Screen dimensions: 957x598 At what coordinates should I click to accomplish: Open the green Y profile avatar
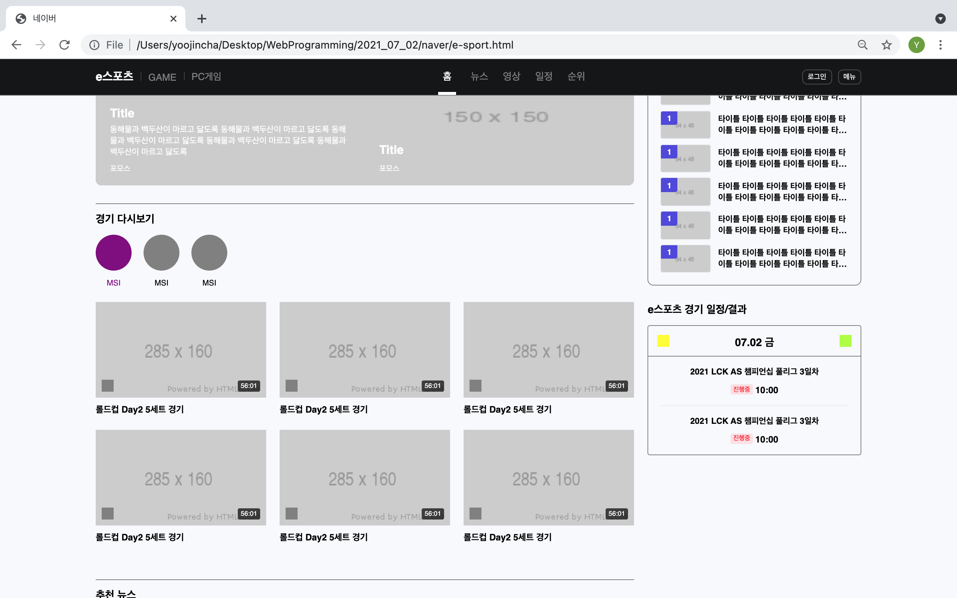pos(916,45)
